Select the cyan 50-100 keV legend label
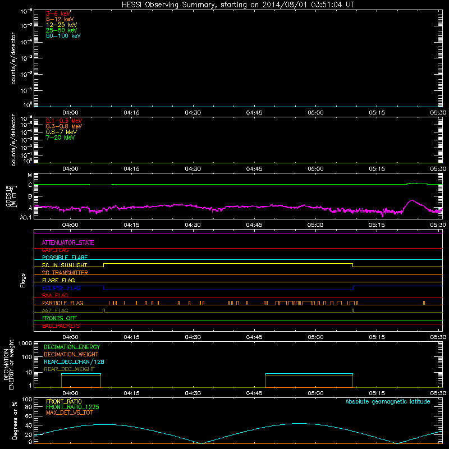Viewport: 449px width, 449px height. pyautogui.click(x=63, y=36)
